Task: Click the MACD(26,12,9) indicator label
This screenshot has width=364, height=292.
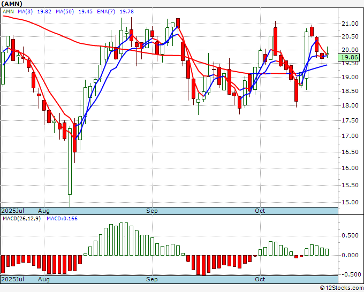Action: click(x=21, y=219)
